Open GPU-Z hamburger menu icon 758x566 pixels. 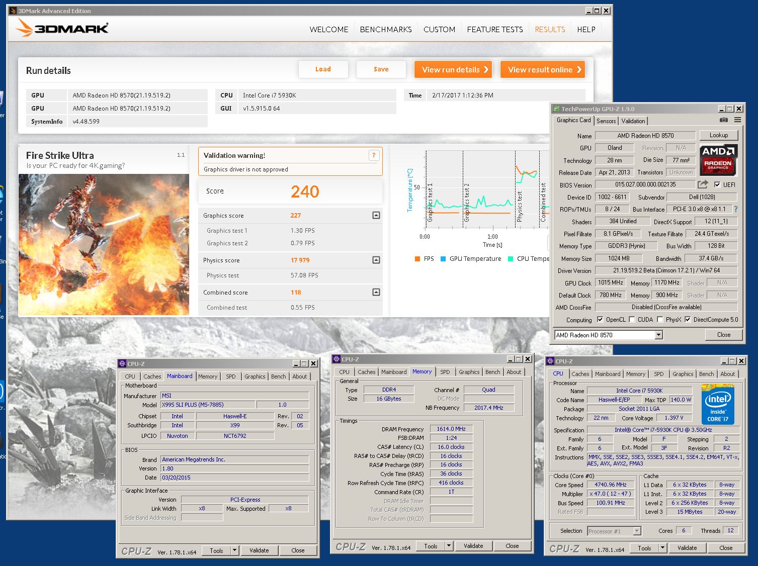click(737, 120)
